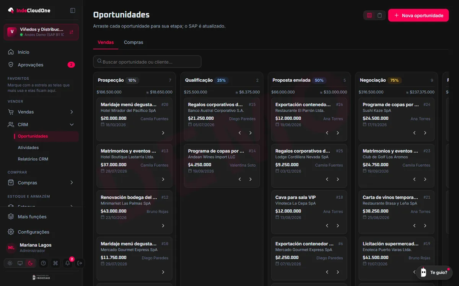
Task: Advance card #12 to next stage
Action: click(163, 226)
